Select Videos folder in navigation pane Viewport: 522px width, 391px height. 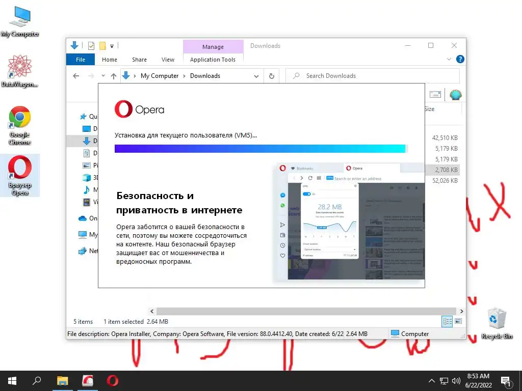(x=90, y=202)
